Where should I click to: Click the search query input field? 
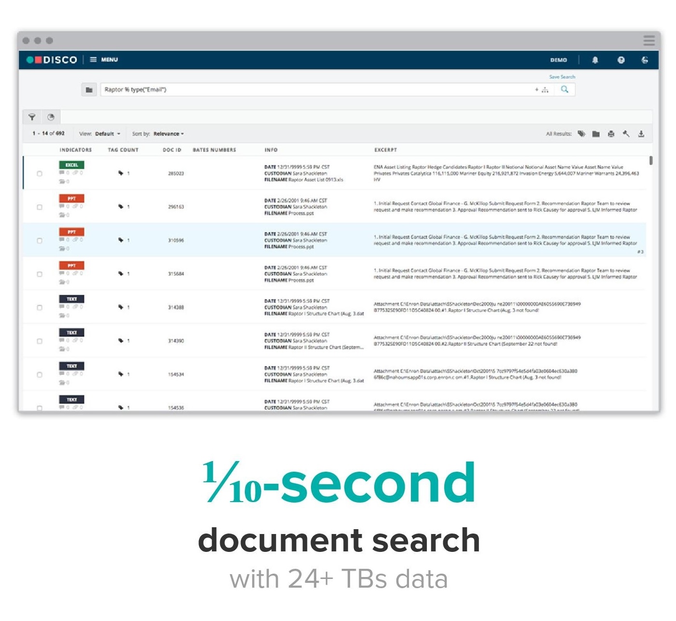point(316,89)
